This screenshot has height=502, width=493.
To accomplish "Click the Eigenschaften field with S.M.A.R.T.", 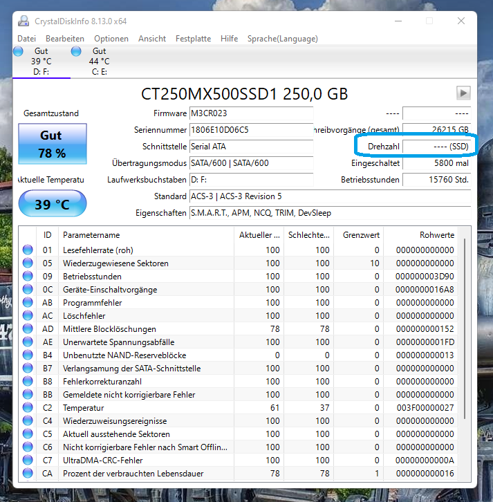I will point(330,213).
